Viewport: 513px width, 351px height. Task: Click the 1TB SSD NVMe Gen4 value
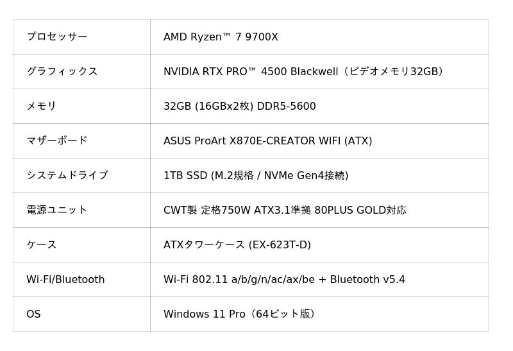coord(256,176)
